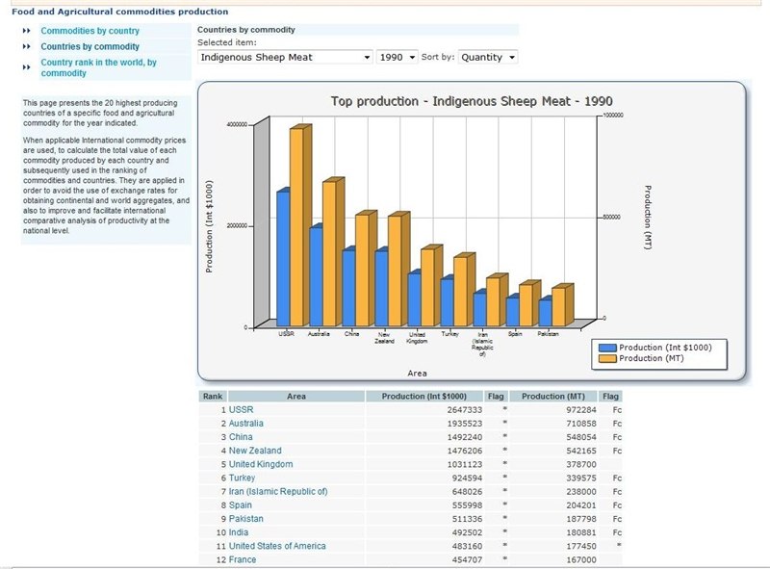Click the USSR MT value 972284
The height and width of the screenshot is (569, 770).
[x=581, y=410]
